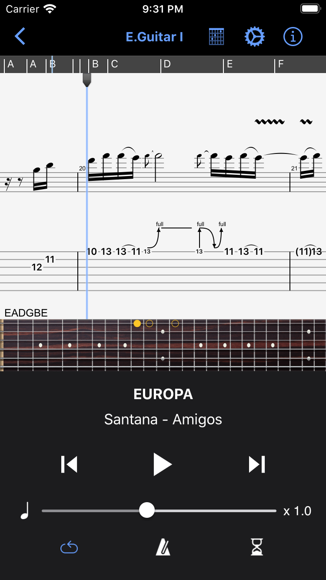The height and width of the screenshot is (580, 326).
Task: Click the x 1.0 speed label
Action: click(x=297, y=511)
